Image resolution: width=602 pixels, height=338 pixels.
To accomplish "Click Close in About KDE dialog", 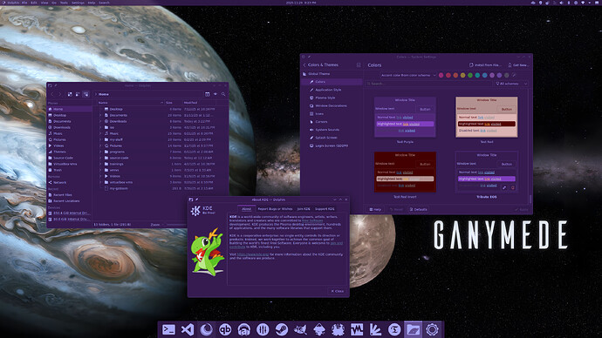I will click(338, 291).
